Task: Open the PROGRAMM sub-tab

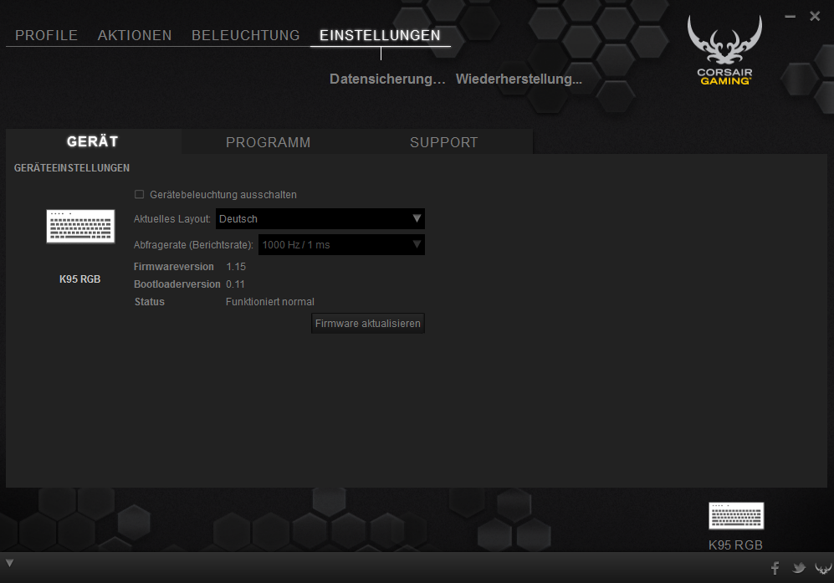Action: (268, 142)
